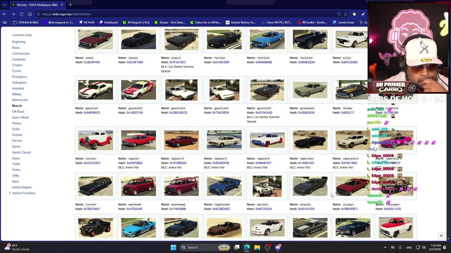Jump to the Commercials section
The width and height of the screenshot is (451, 253).
(x=21, y=53)
